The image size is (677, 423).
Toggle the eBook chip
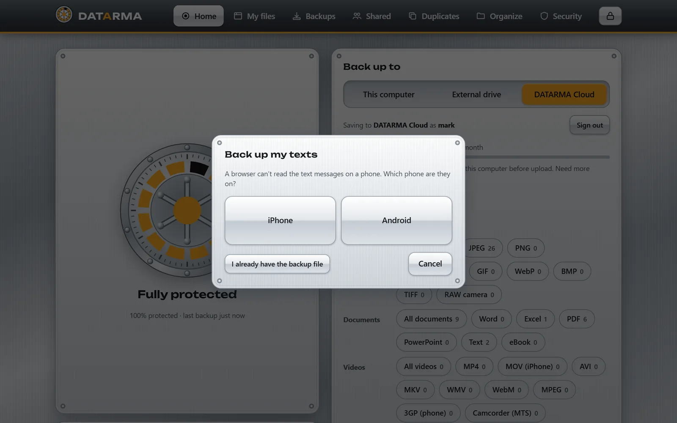(x=523, y=342)
